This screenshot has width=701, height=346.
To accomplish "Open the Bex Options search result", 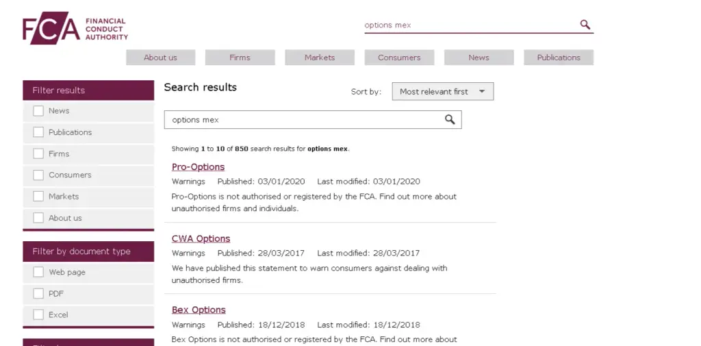I will (199, 310).
